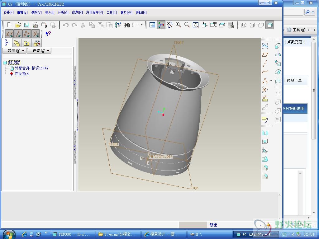Select the Shell tool

[x=265, y=142]
